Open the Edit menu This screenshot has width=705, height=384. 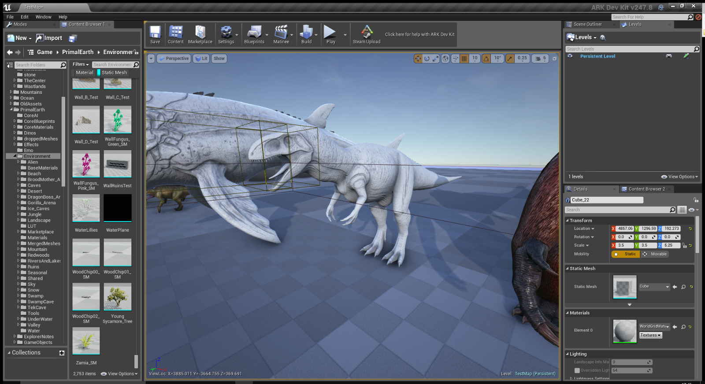[x=25, y=17]
